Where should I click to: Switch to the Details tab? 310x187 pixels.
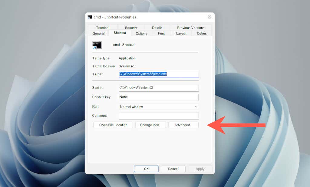click(x=157, y=27)
